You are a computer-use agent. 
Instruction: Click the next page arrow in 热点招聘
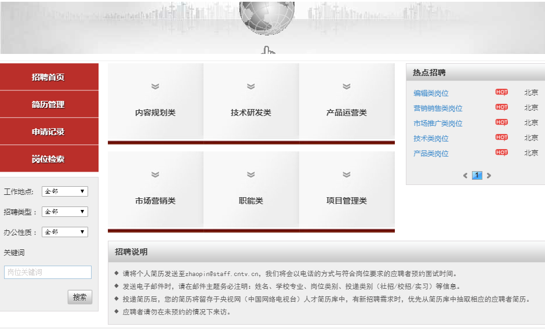[489, 176]
